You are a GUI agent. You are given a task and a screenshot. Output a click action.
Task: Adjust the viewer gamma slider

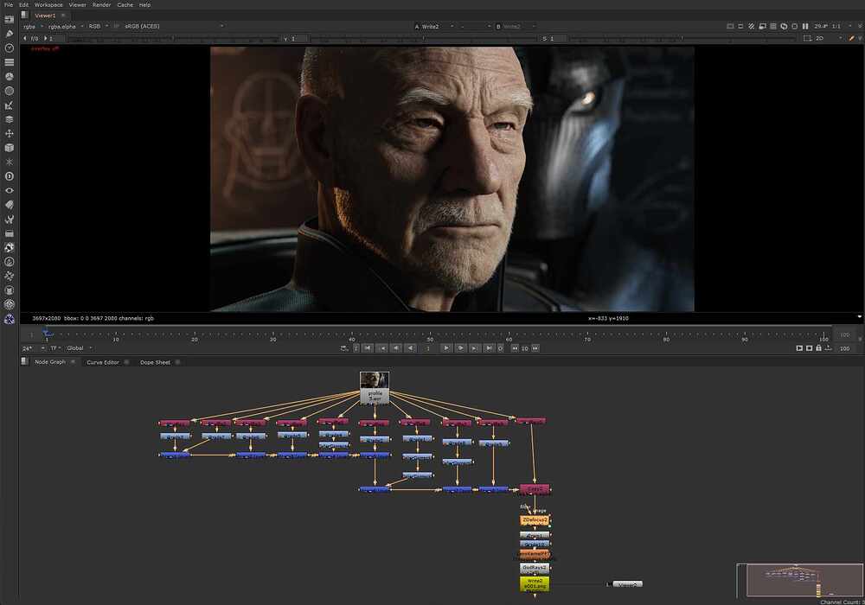pyautogui.click(x=424, y=39)
